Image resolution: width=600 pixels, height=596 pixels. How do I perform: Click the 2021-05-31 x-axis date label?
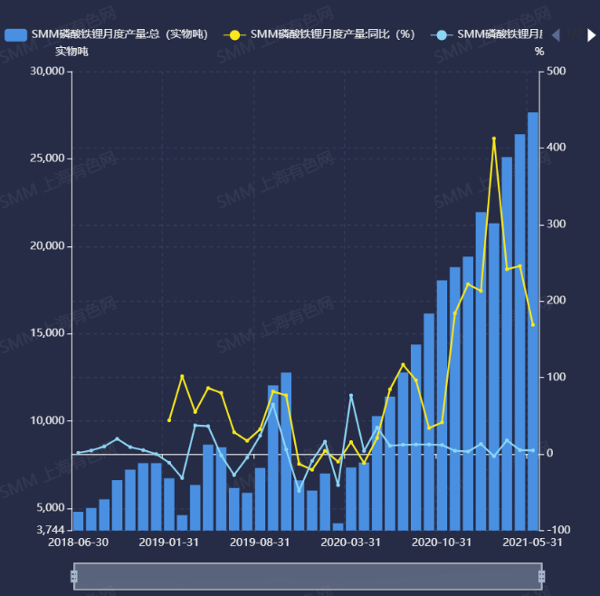point(534,542)
